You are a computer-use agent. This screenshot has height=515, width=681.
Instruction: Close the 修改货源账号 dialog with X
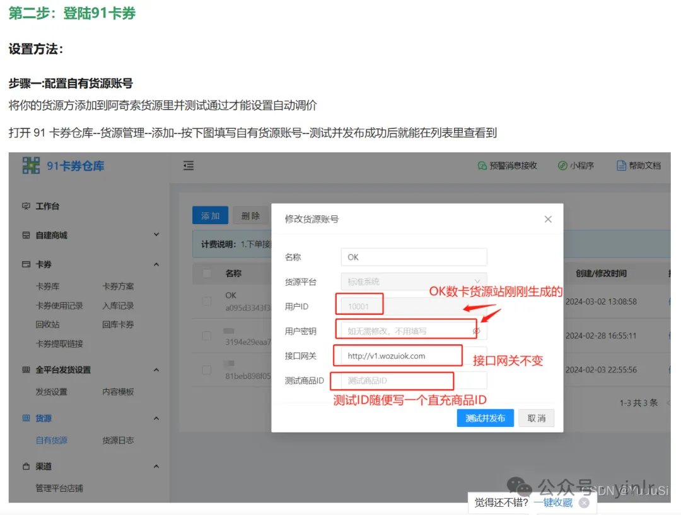(x=548, y=219)
